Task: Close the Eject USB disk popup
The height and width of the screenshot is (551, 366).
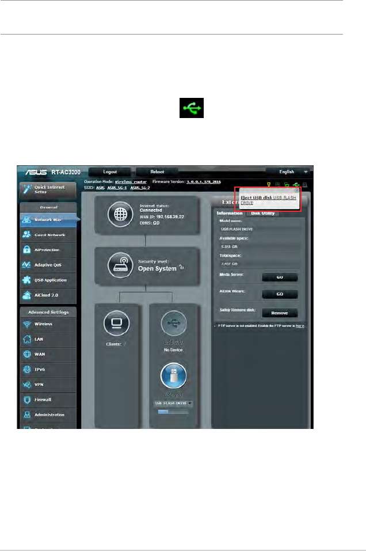Action: point(296,191)
